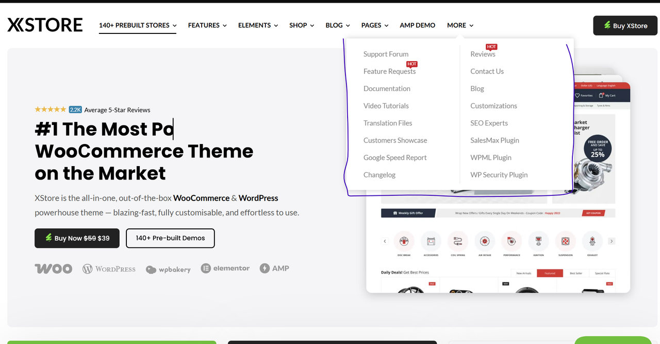
Task: Click the five-star rating icons
Action: click(50, 110)
